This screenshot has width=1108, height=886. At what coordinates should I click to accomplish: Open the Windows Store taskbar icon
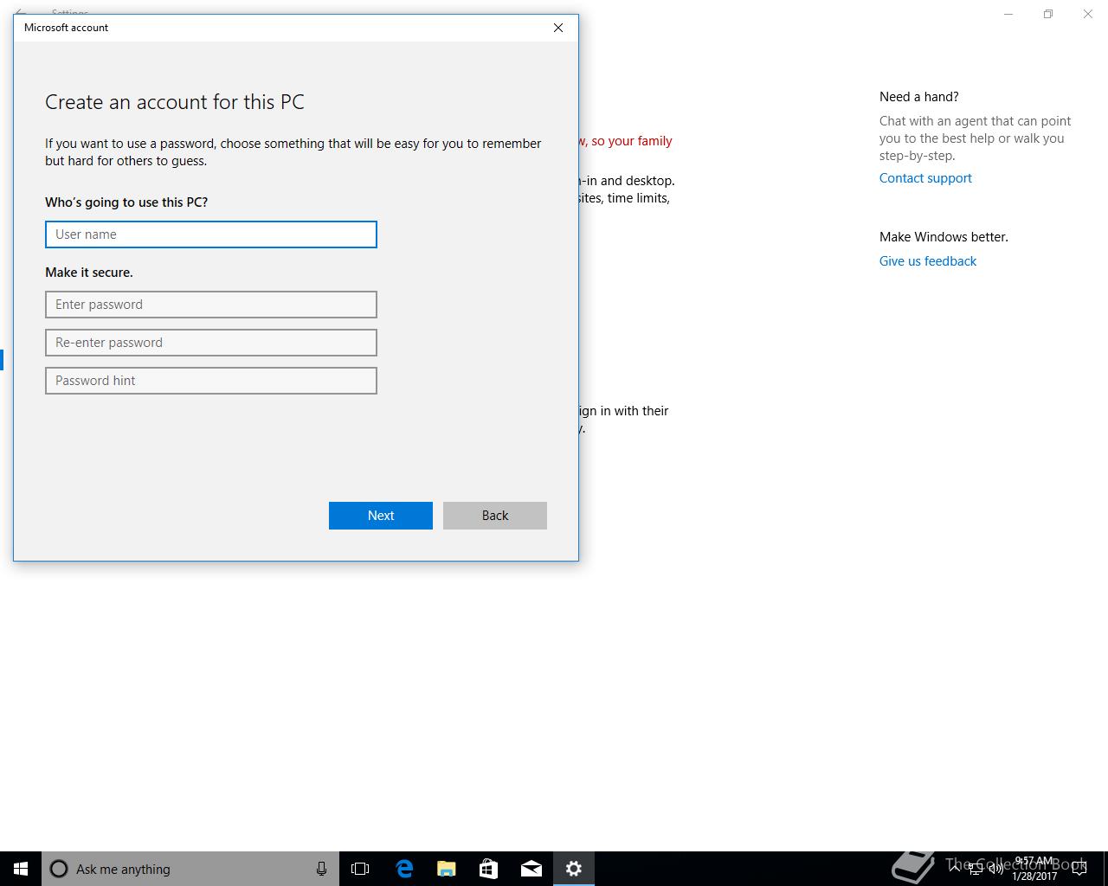coord(488,869)
